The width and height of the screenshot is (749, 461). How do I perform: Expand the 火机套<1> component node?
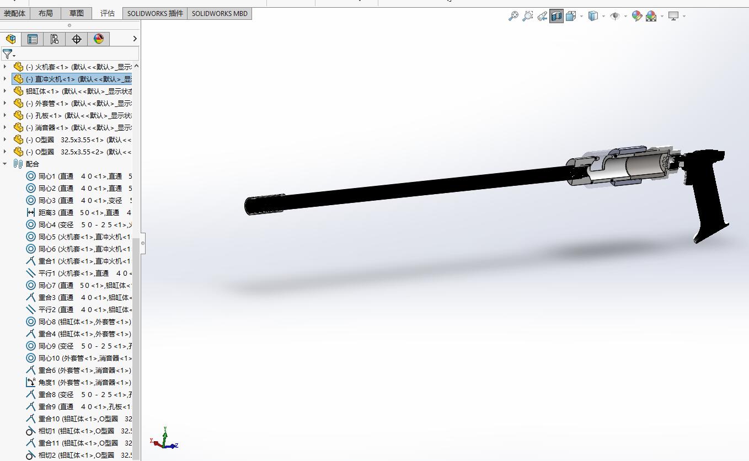click(6, 67)
